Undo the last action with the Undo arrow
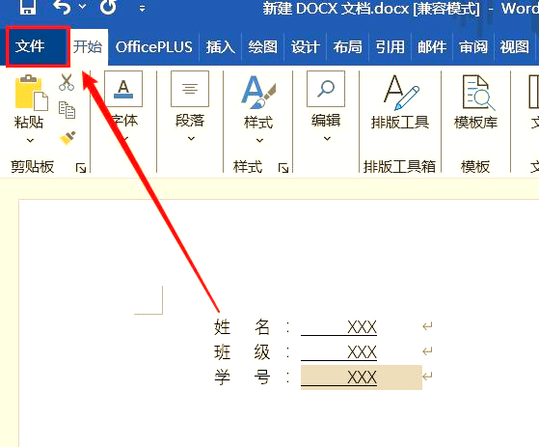 pyautogui.click(x=63, y=7)
